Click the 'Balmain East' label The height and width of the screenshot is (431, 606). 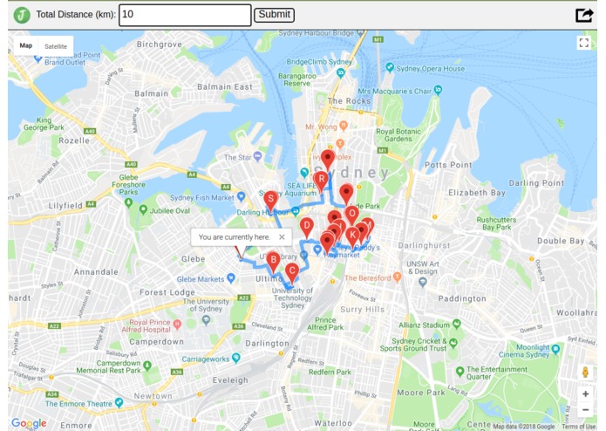[225, 87]
